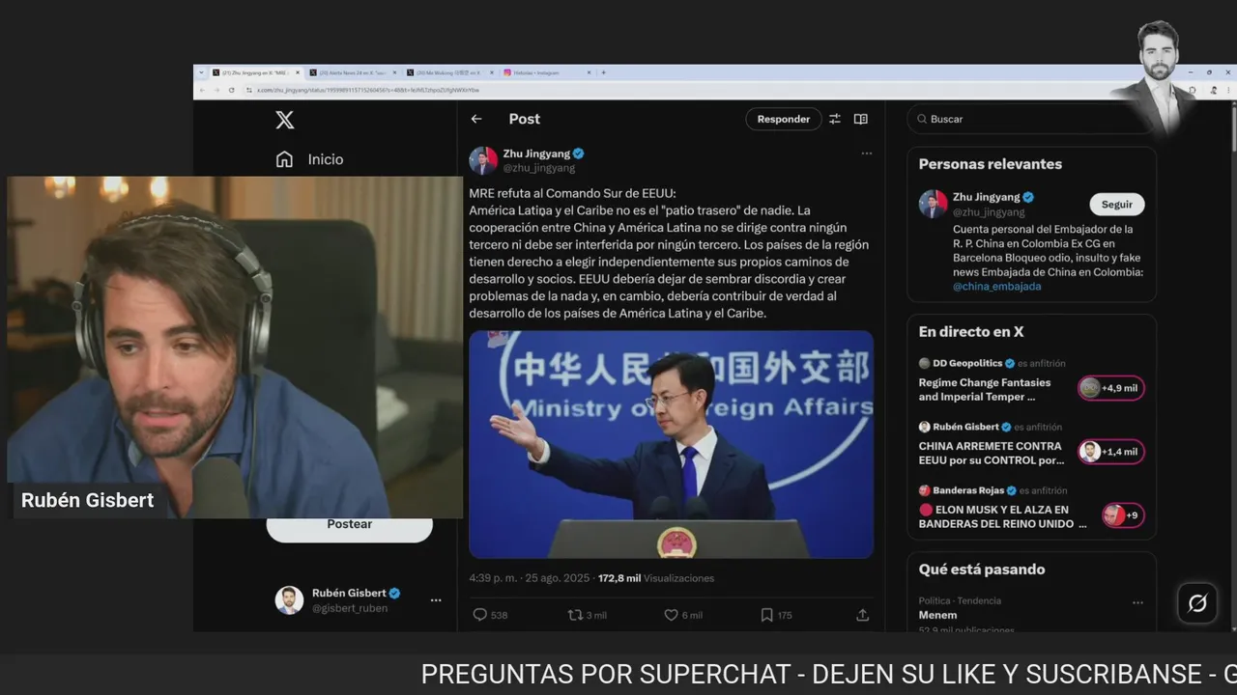Click 172,8 mil Visualizaciones
The width and height of the screenshot is (1237, 695).
coord(656,578)
